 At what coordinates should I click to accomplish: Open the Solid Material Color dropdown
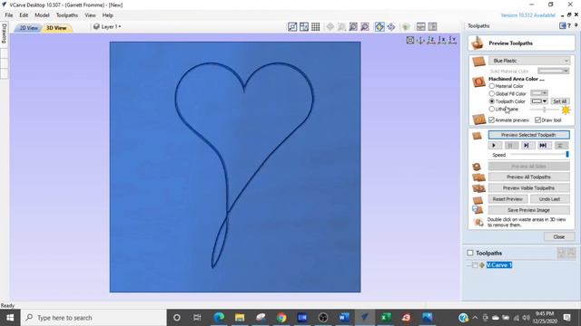tap(554, 71)
